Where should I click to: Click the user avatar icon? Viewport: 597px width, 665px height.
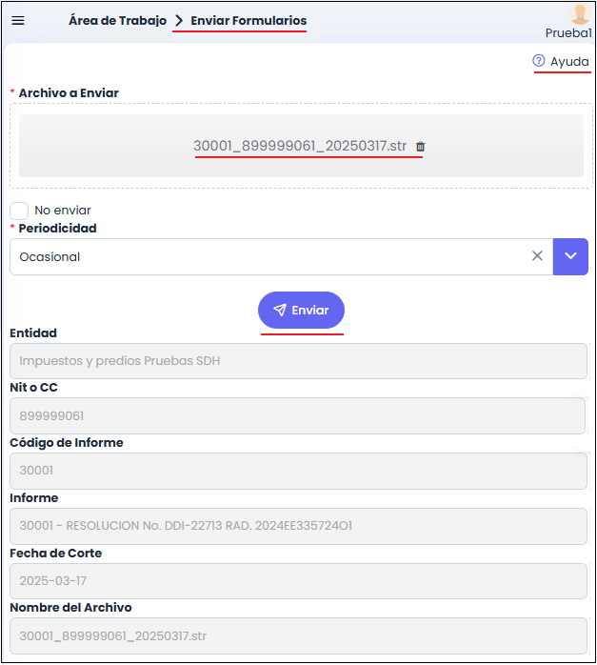point(580,13)
